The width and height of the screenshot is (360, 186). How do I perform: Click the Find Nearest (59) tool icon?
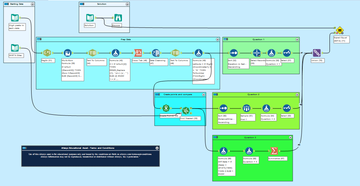click(186, 111)
